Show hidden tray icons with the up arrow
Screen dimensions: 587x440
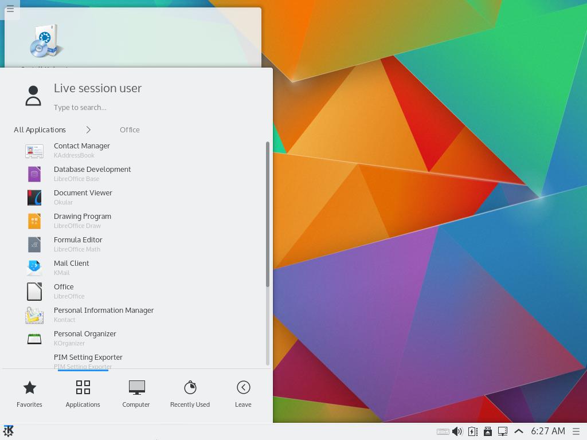pyautogui.click(x=518, y=431)
